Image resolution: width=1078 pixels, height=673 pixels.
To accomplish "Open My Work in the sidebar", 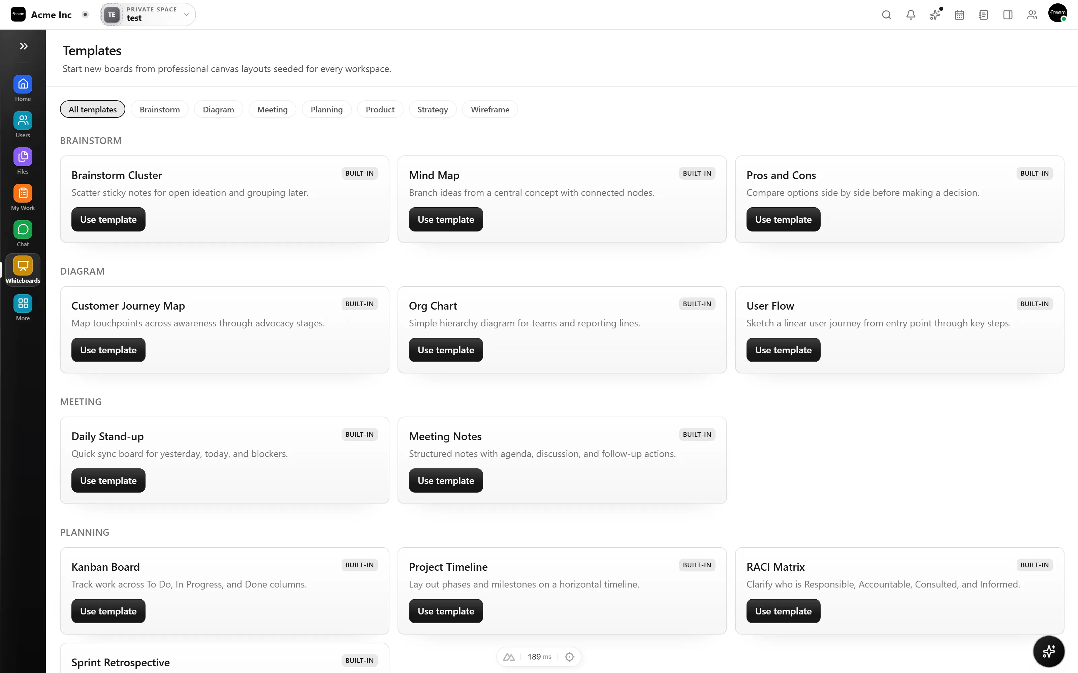I will click(x=23, y=198).
